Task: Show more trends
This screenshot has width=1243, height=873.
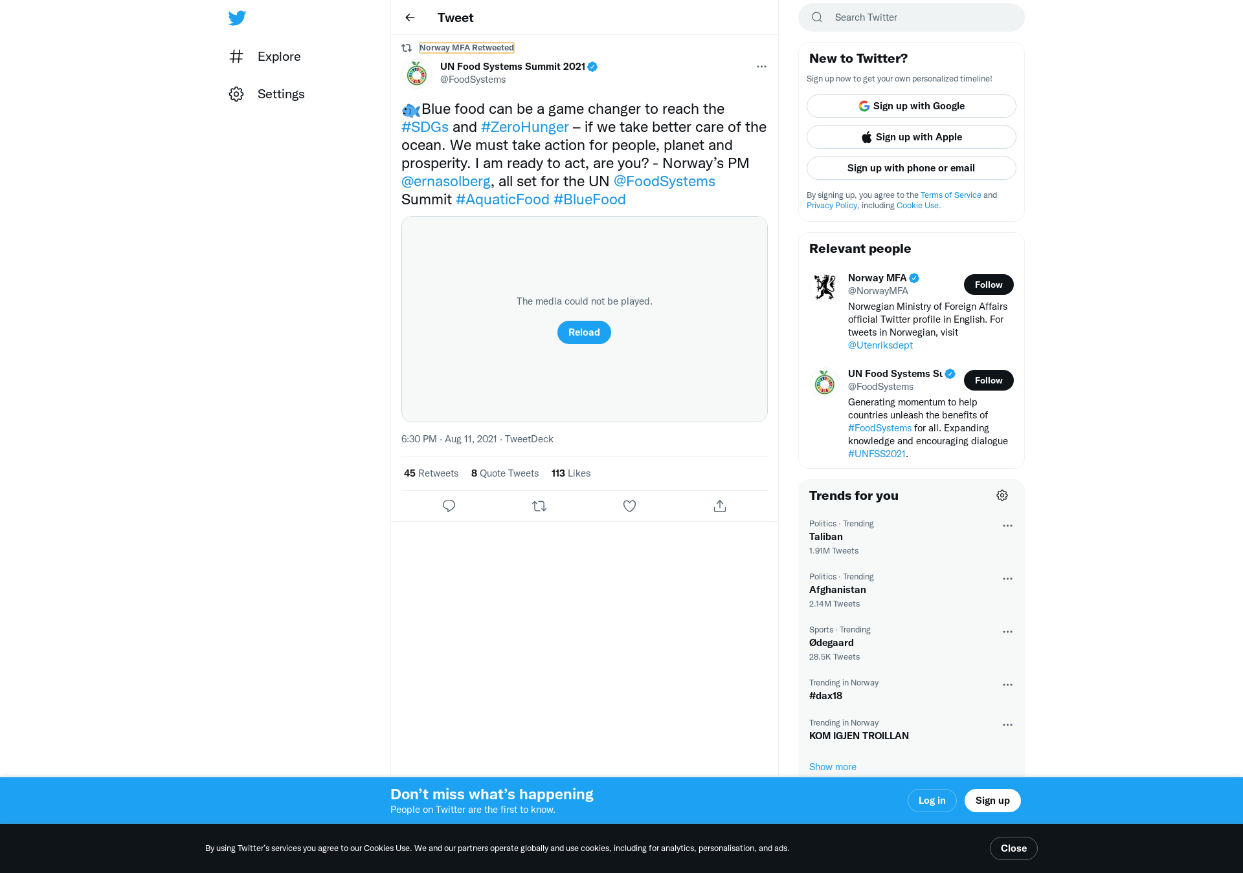Action: 833,767
